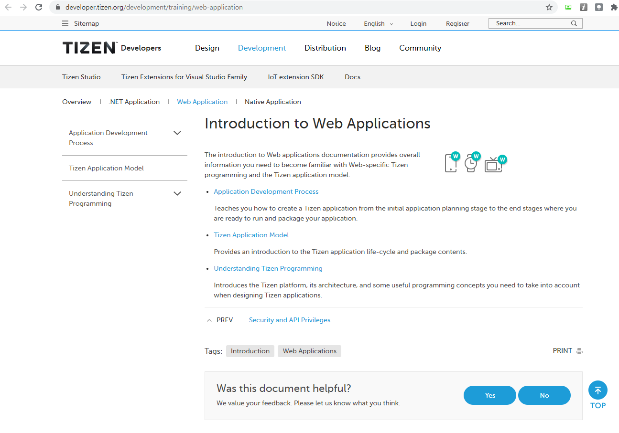Follow the Tizen Application Model bullet link
The height and width of the screenshot is (433, 619).
[251, 235]
